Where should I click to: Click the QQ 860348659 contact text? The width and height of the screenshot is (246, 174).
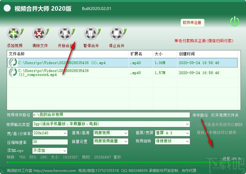pos(135,171)
